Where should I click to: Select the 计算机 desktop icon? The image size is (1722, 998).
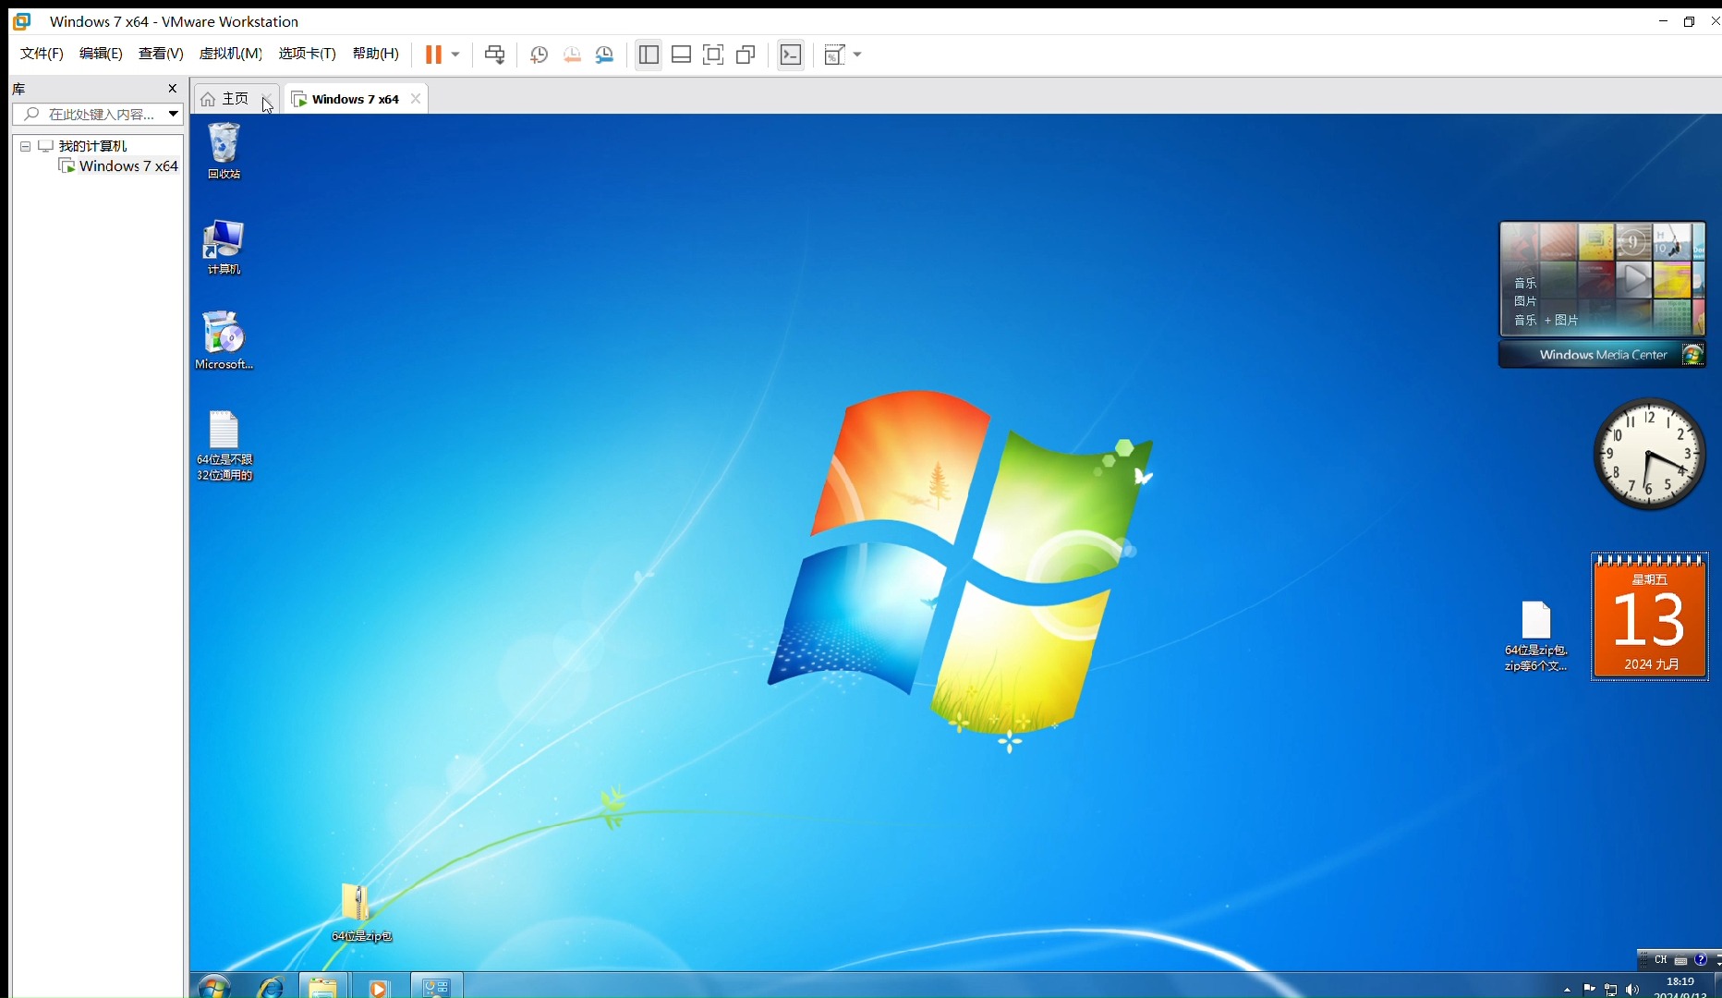point(224,247)
